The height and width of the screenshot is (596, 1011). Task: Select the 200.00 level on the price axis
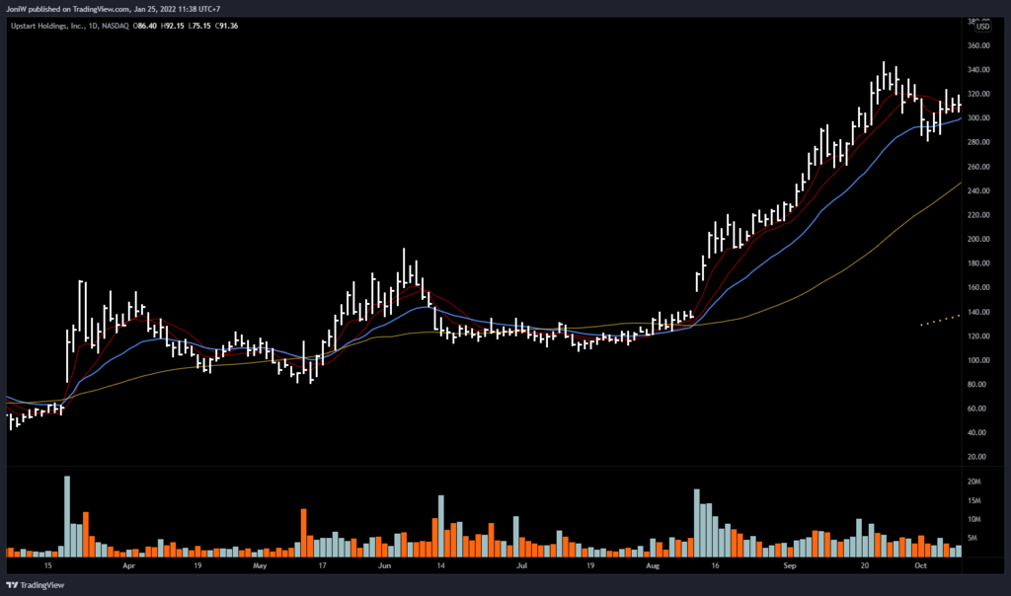[x=978, y=239]
